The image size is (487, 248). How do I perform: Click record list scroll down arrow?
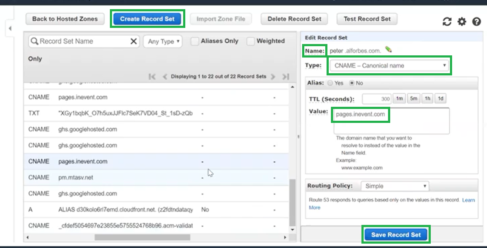(292, 230)
